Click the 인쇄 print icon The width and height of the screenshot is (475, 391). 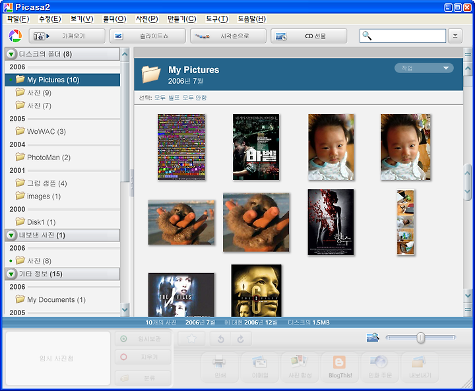pos(219,361)
